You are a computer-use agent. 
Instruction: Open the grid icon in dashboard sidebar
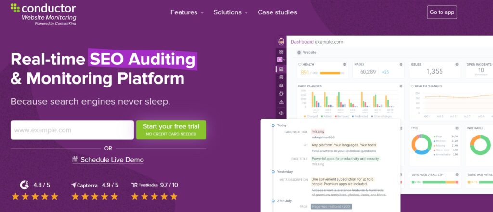(281, 51)
